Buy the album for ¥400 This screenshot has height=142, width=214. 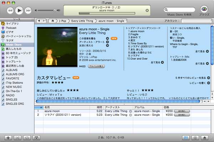coord(96,66)
